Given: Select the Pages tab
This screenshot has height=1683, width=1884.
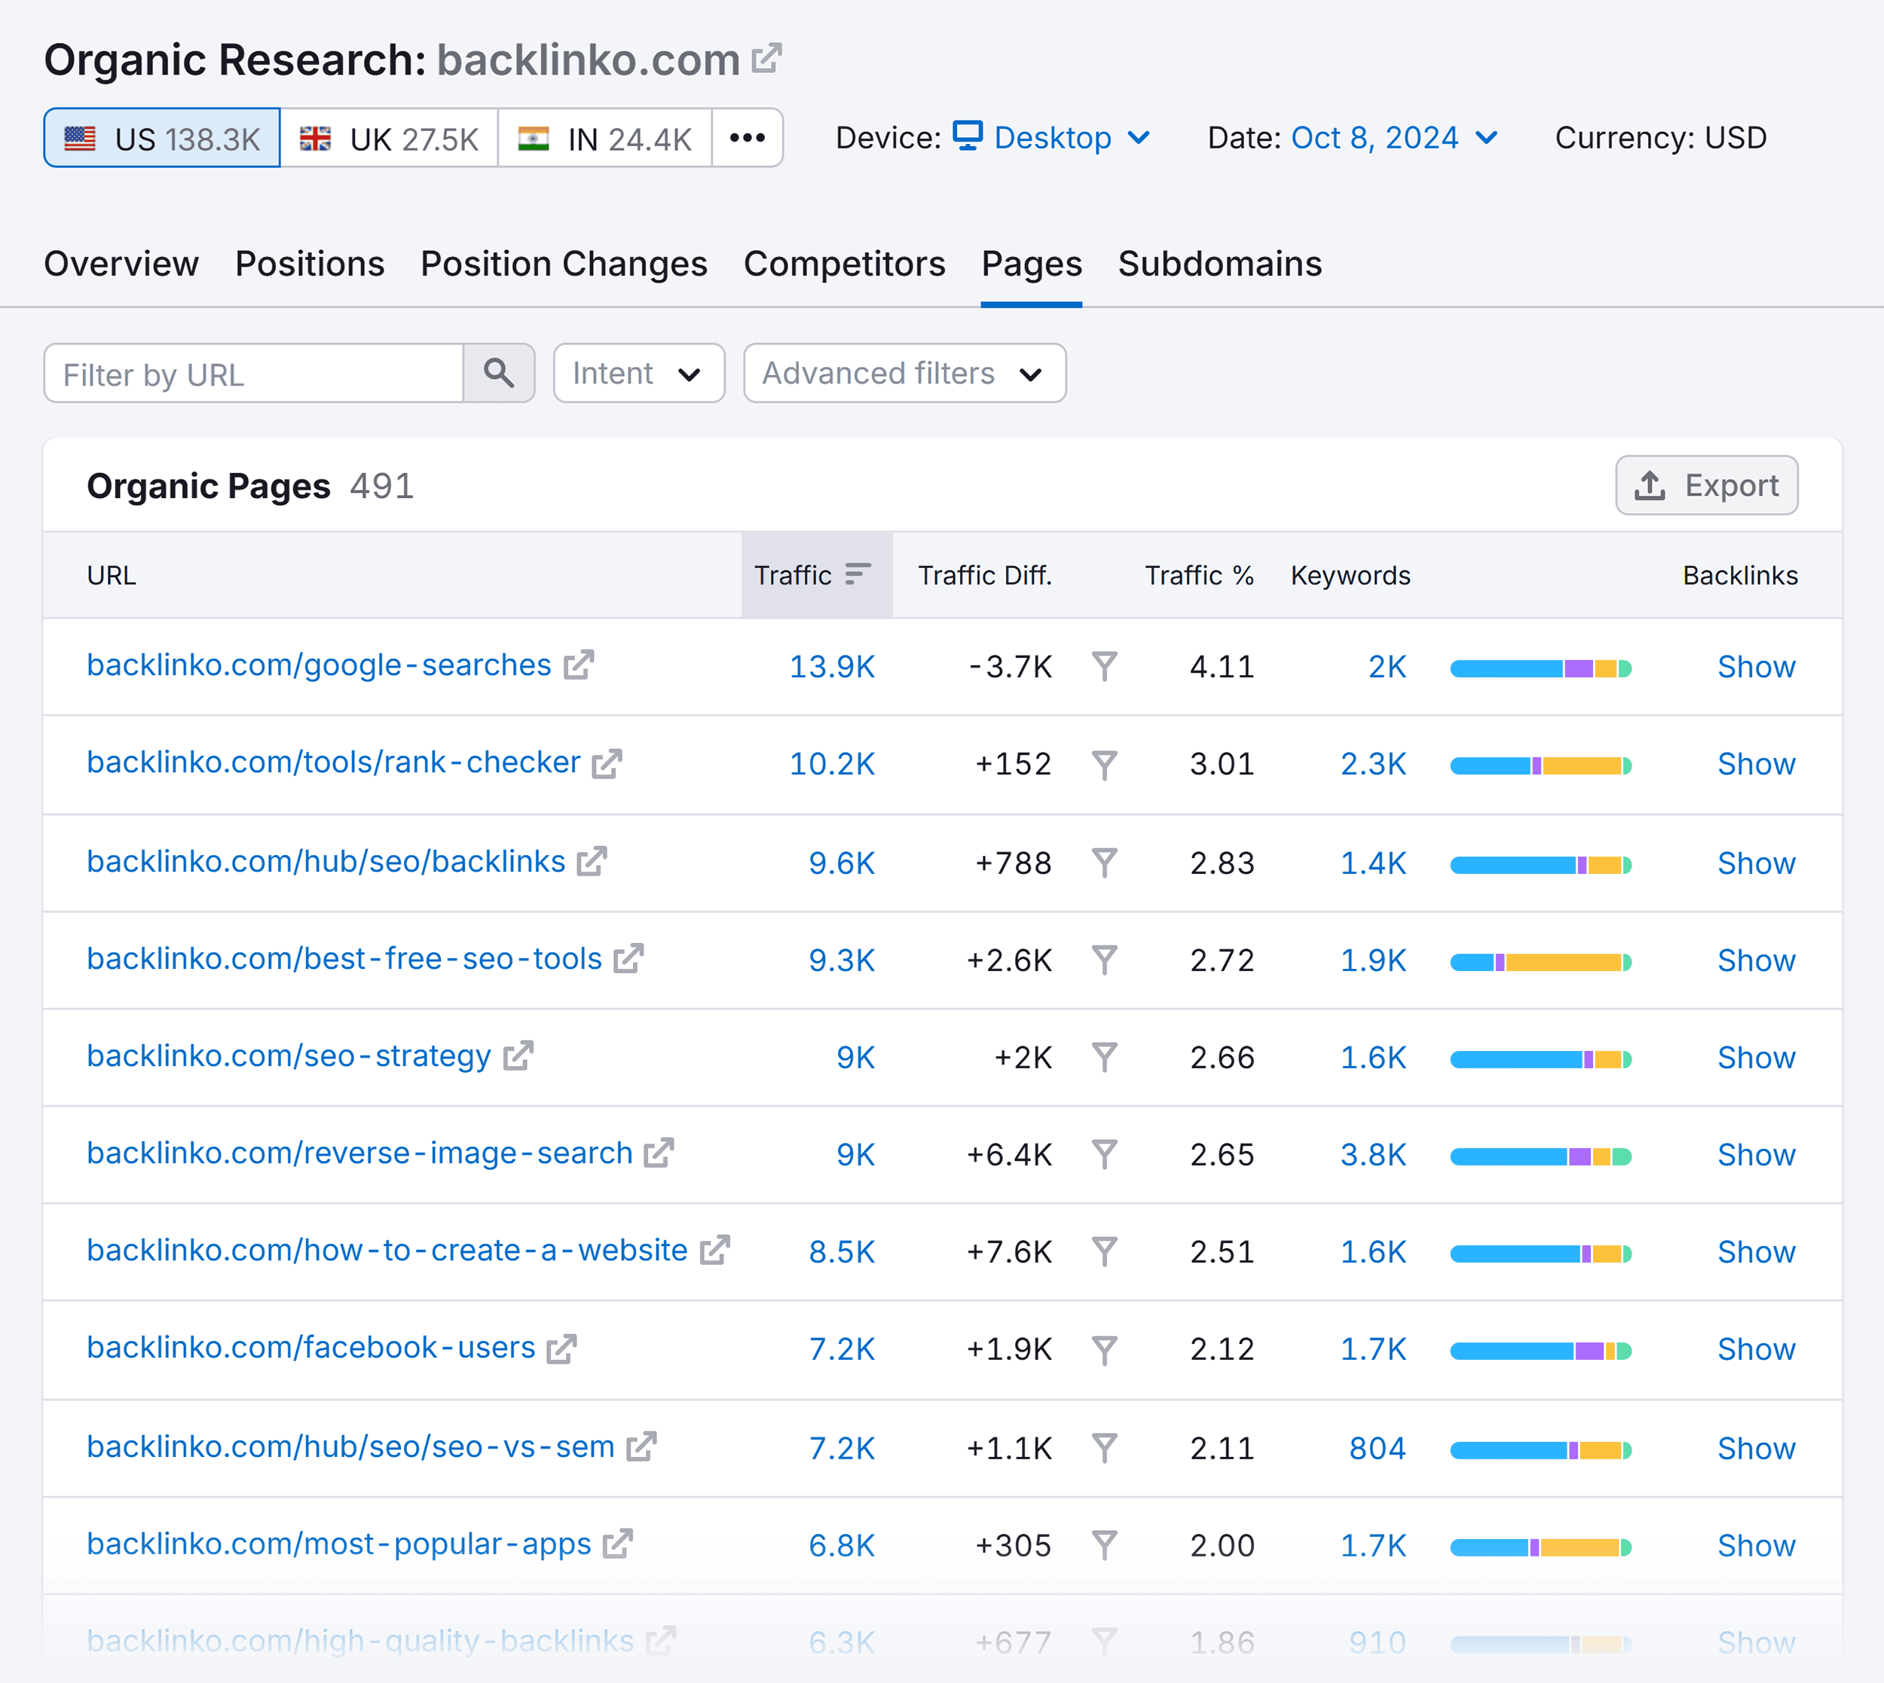Looking at the screenshot, I should (1031, 264).
